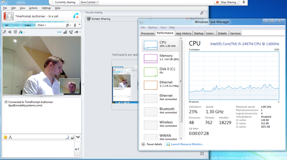This screenshot has width=287, height=160.
Task: Select the Wireless Not connected item
Action: [160, 125]
